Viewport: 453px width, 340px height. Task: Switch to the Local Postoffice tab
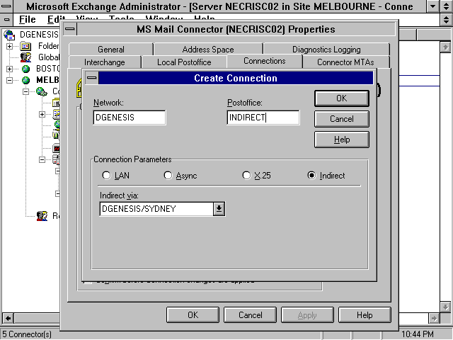(x=184, y=62)
